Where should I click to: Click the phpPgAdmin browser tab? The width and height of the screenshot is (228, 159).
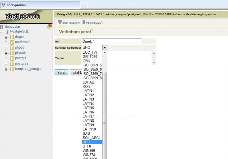40,5
